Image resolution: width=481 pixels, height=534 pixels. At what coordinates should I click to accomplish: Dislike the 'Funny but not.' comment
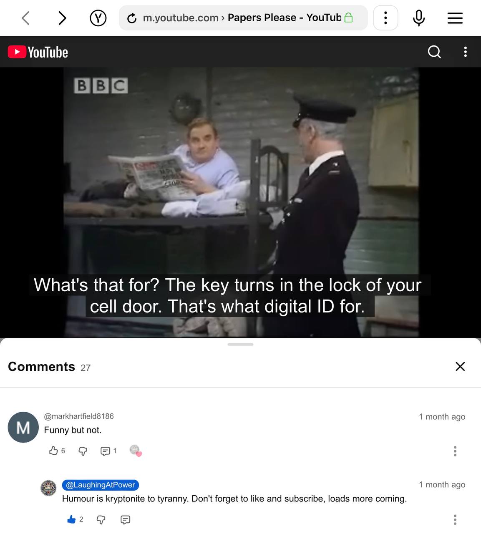(83, 451)
